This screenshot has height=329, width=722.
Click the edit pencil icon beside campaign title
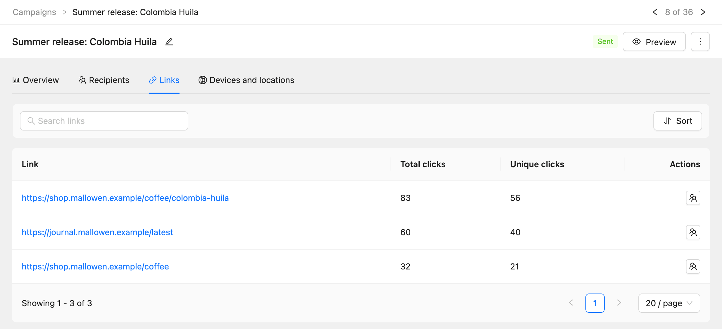(x=169, y=42)
